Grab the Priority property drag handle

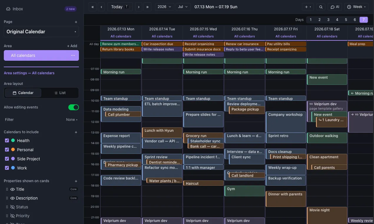tap(7, 216)
